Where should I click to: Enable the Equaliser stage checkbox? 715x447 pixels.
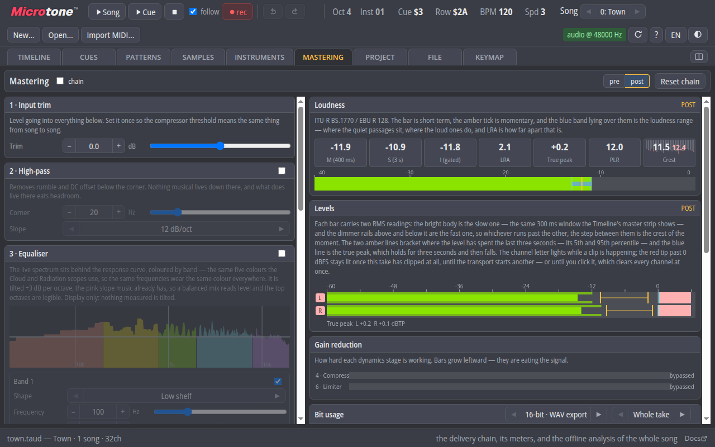pos(282,254)
